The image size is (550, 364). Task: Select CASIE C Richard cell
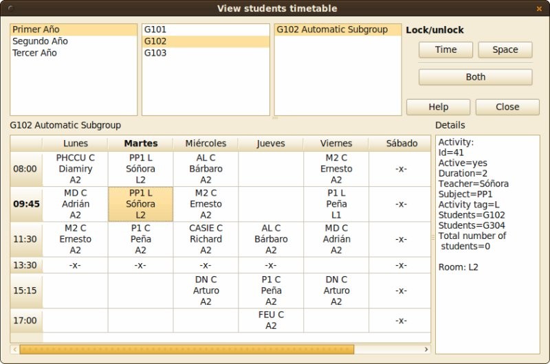(206, 239)
